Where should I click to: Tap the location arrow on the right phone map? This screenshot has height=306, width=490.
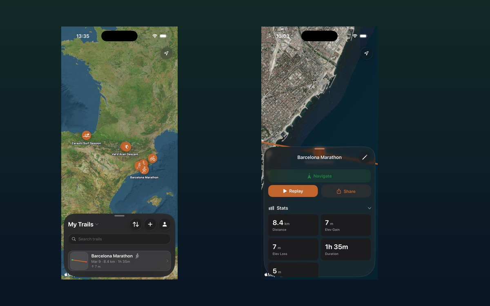(x=366, y=53)
